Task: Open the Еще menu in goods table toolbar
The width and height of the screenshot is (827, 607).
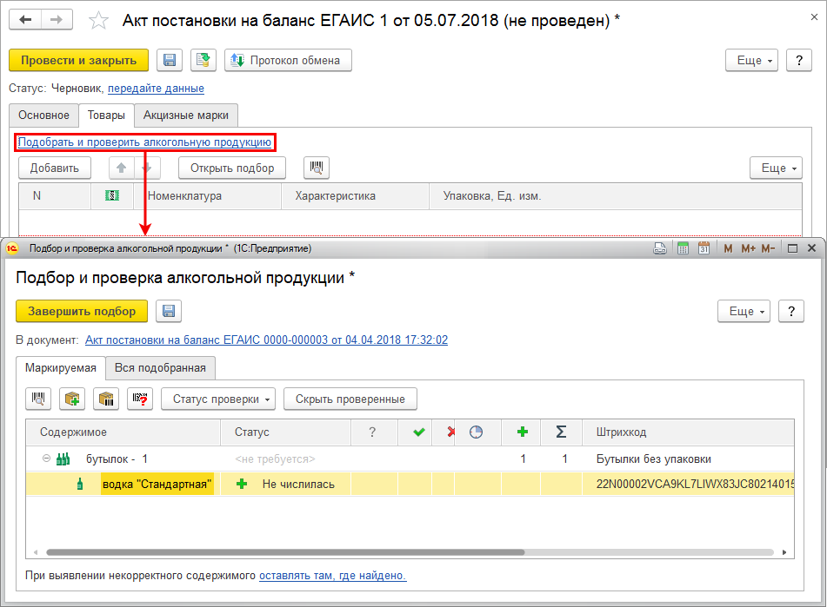Action: [x=776, y=168]
